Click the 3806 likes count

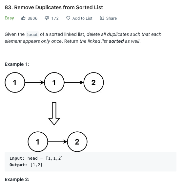pyautogui.click(x=32, y=18)
